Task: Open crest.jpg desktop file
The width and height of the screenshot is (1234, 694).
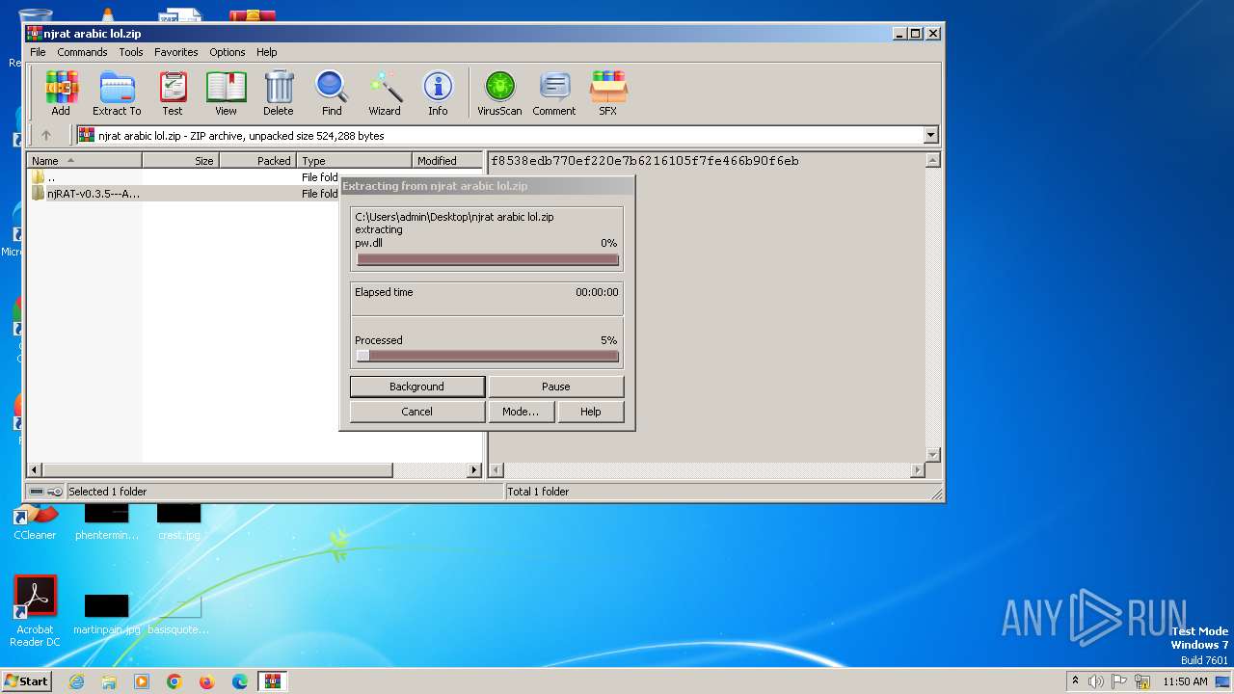Action: coord(179,520)
